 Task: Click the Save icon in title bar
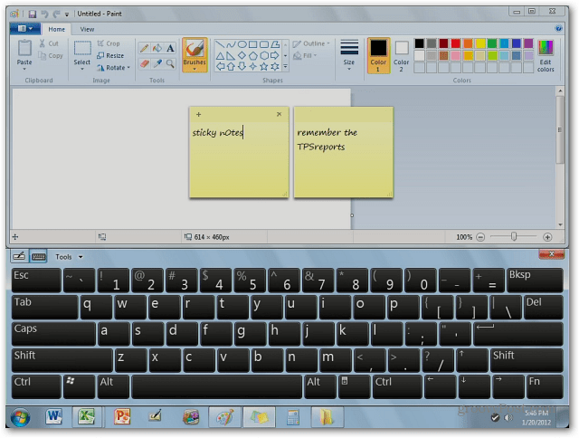tap(33, 14)
